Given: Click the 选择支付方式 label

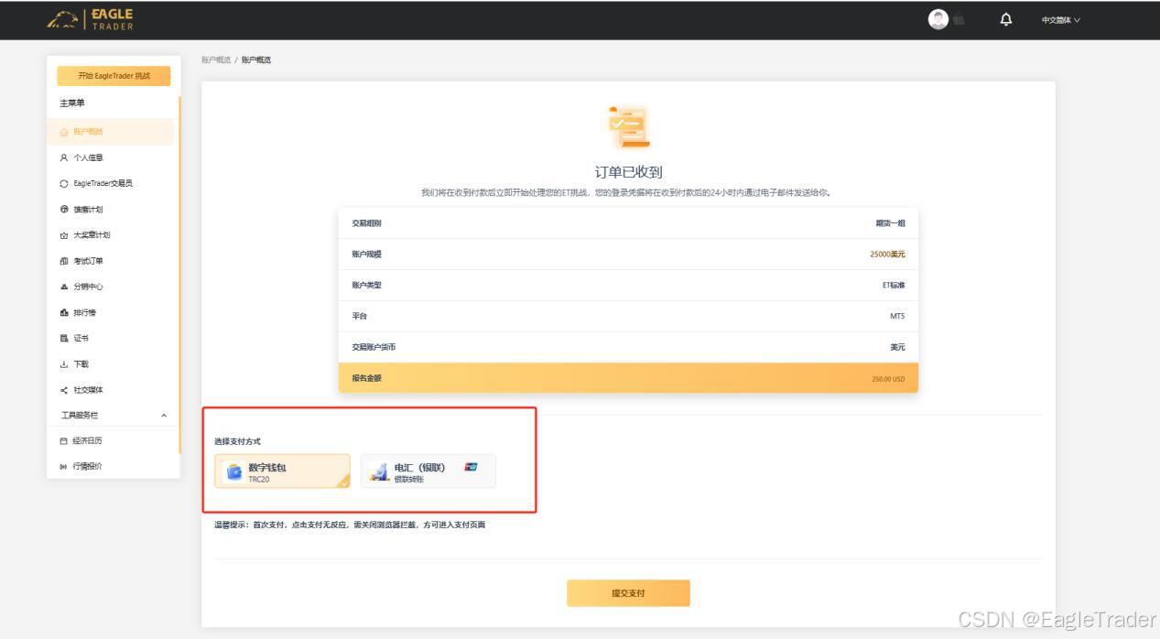Looking at the screenshot, I should click(x=237, y=441).
